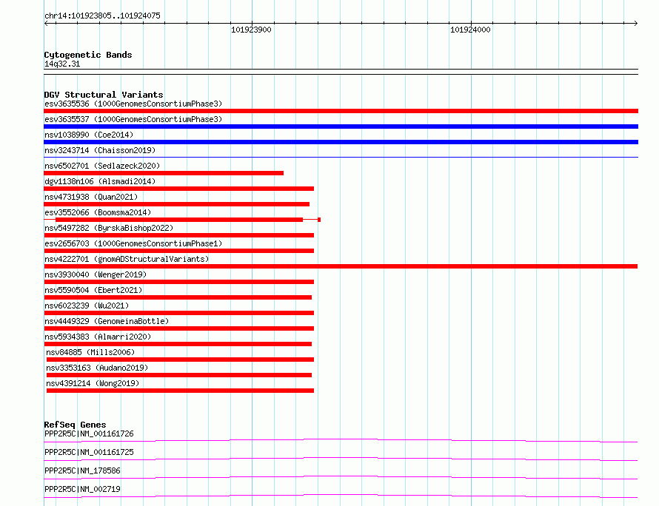This screenshot has height=506, width=659.
Task: Open variant nsv84885 (Mills2006)
Action: click(x=90, y=352)
